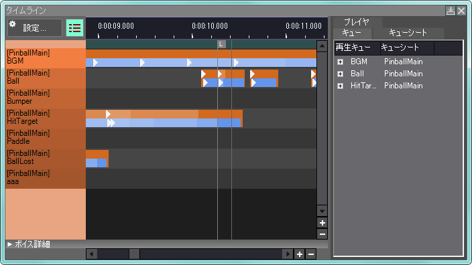Image resolution: width=472 pixels, height=265 pixels.
Task: Click the first BGM voice start marker
Action: (x=95, y=63)
